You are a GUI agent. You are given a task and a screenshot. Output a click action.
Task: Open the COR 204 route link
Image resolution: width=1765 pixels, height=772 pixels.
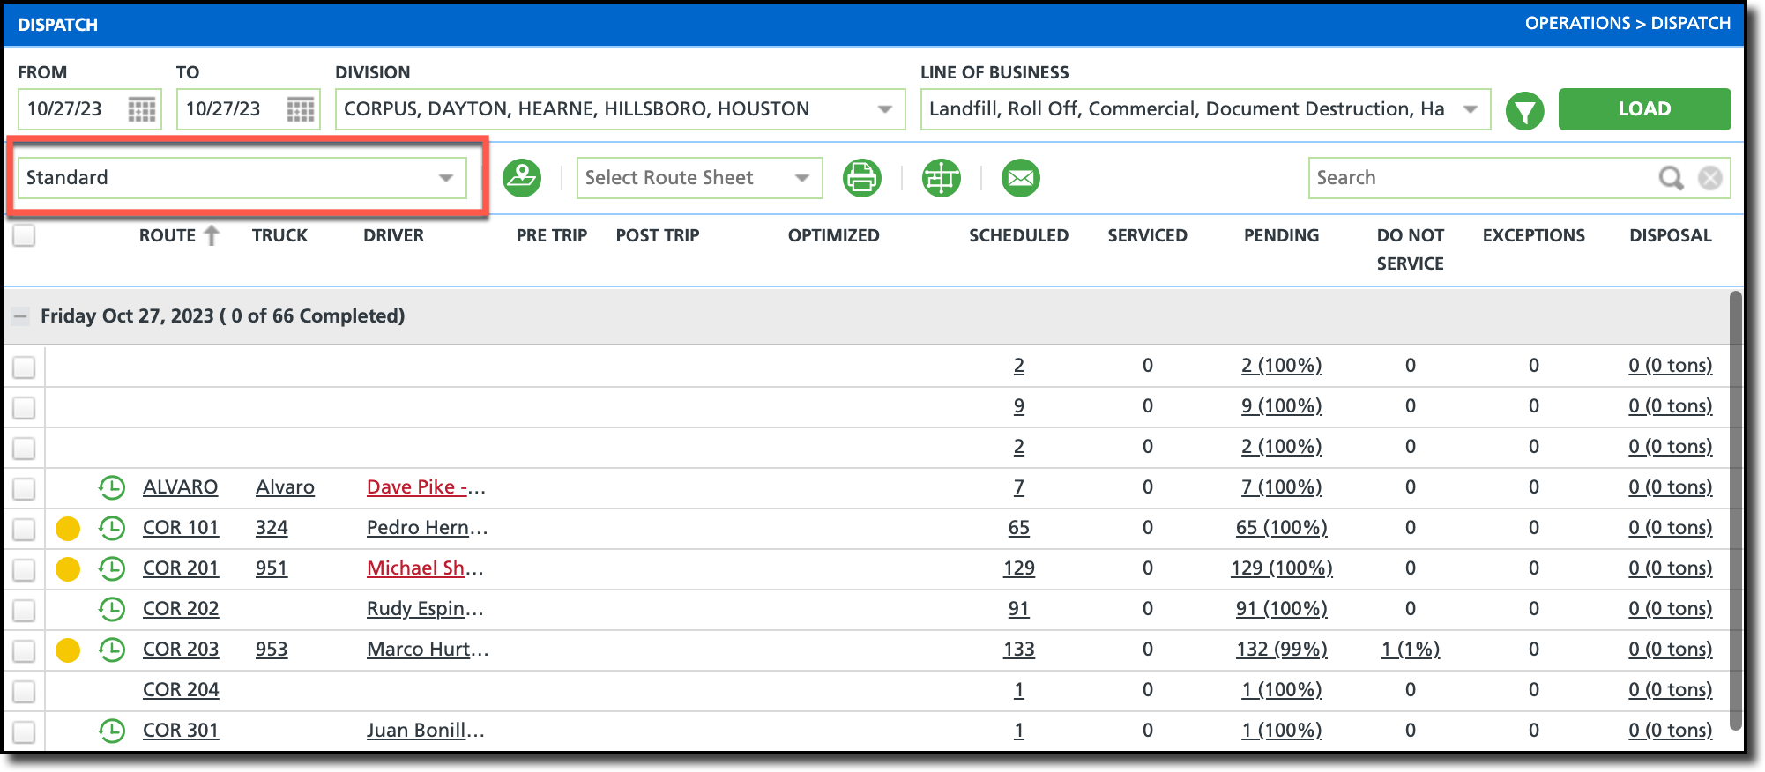tap(181, 690)
